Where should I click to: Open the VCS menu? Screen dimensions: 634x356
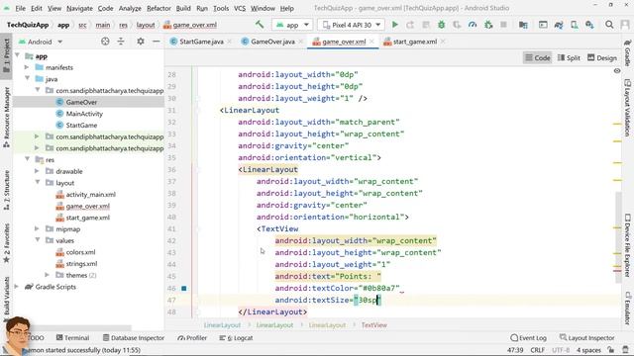(240, 8)
